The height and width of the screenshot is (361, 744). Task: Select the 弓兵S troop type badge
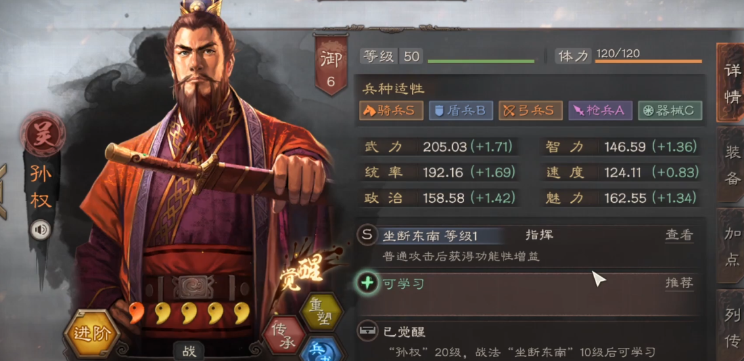coord(530,110)
